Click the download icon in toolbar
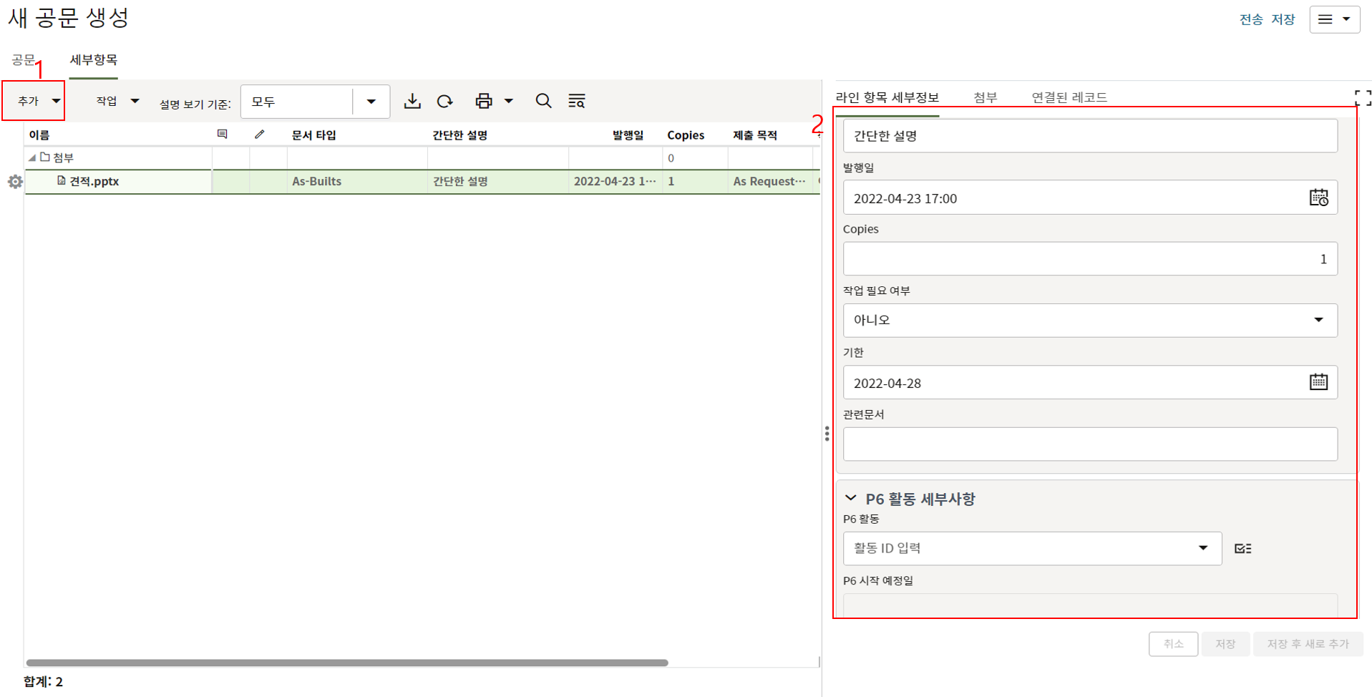The height and width of the screenshot is (697, 1372). tap(412, 101)
